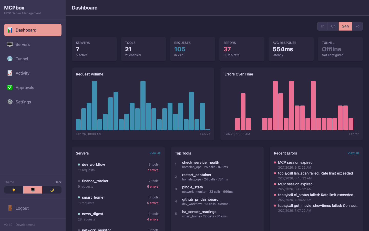The height and width of the screenshot is (231, 369).
Task: Open the Tunnel page via the globe icon
Action: pyautogui.click(x=10, y=59)
